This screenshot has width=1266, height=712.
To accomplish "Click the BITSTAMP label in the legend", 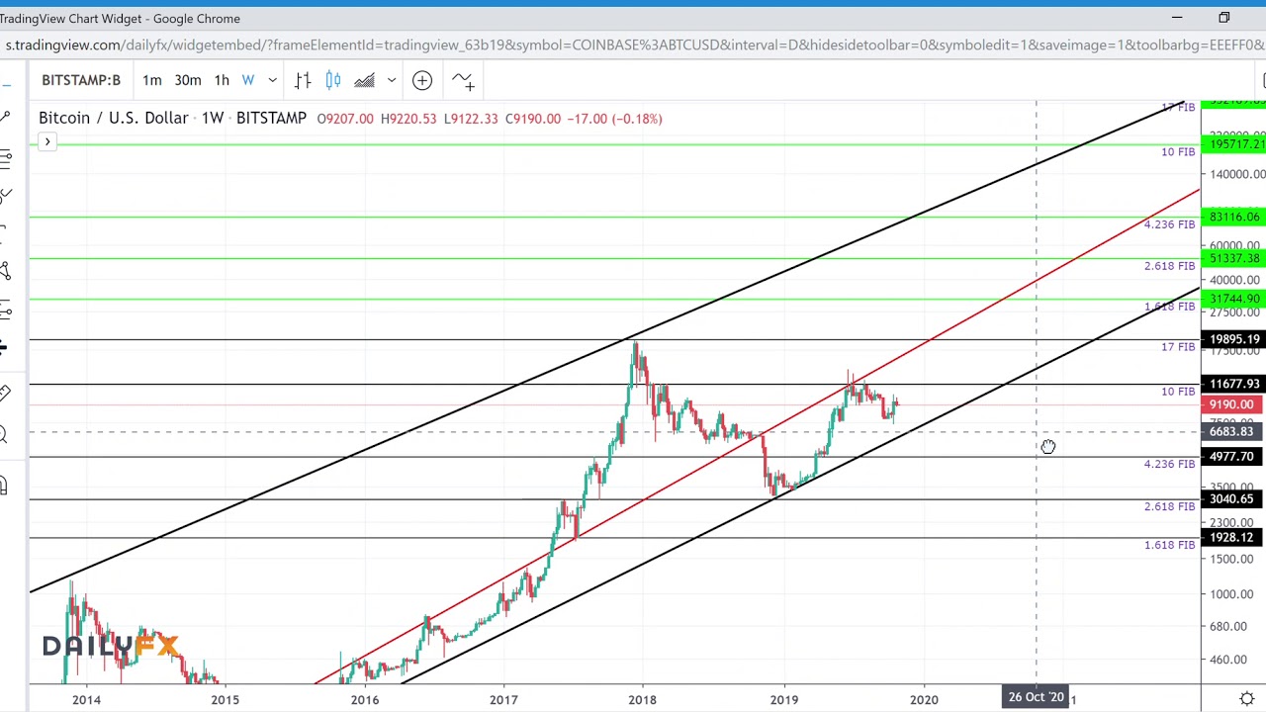I will 271,118.
